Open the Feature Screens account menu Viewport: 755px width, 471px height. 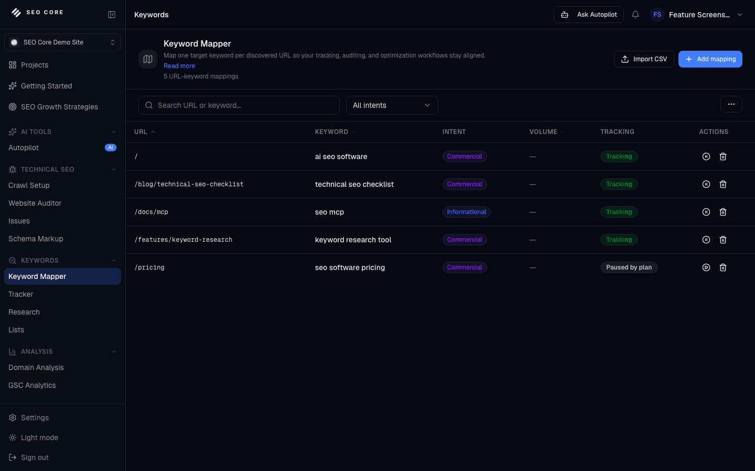pyautogui.click(x=697, y=15)
